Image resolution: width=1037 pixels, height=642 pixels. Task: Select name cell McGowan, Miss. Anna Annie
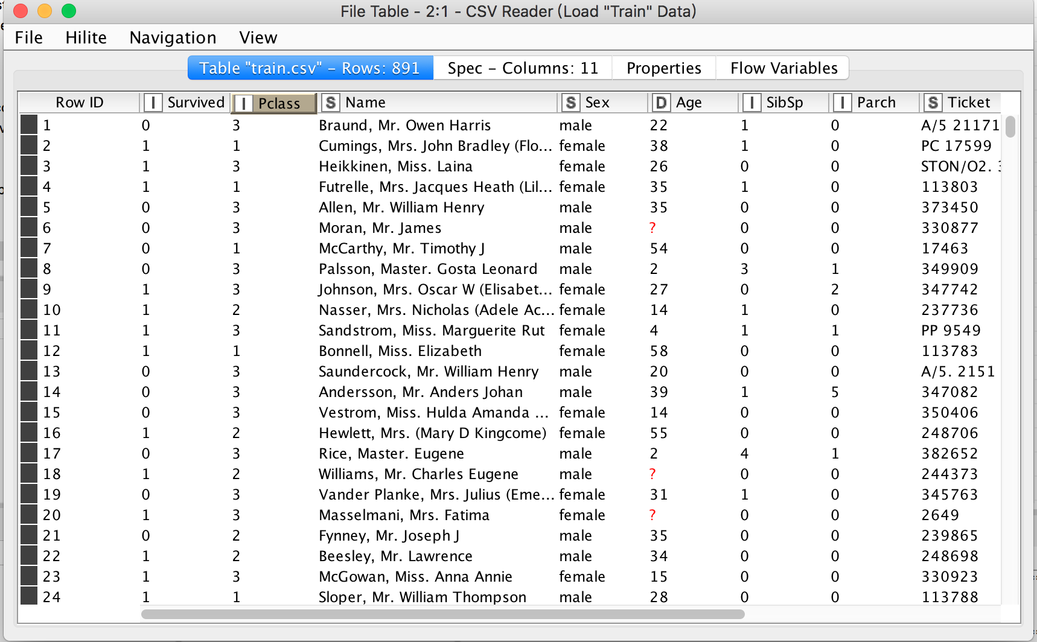[415, 576]
